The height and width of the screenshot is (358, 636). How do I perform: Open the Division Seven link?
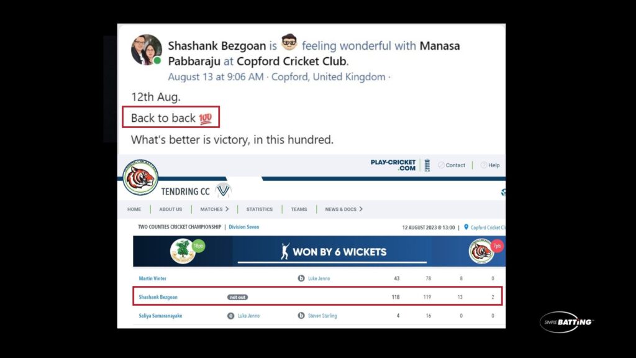click(243, 227)
